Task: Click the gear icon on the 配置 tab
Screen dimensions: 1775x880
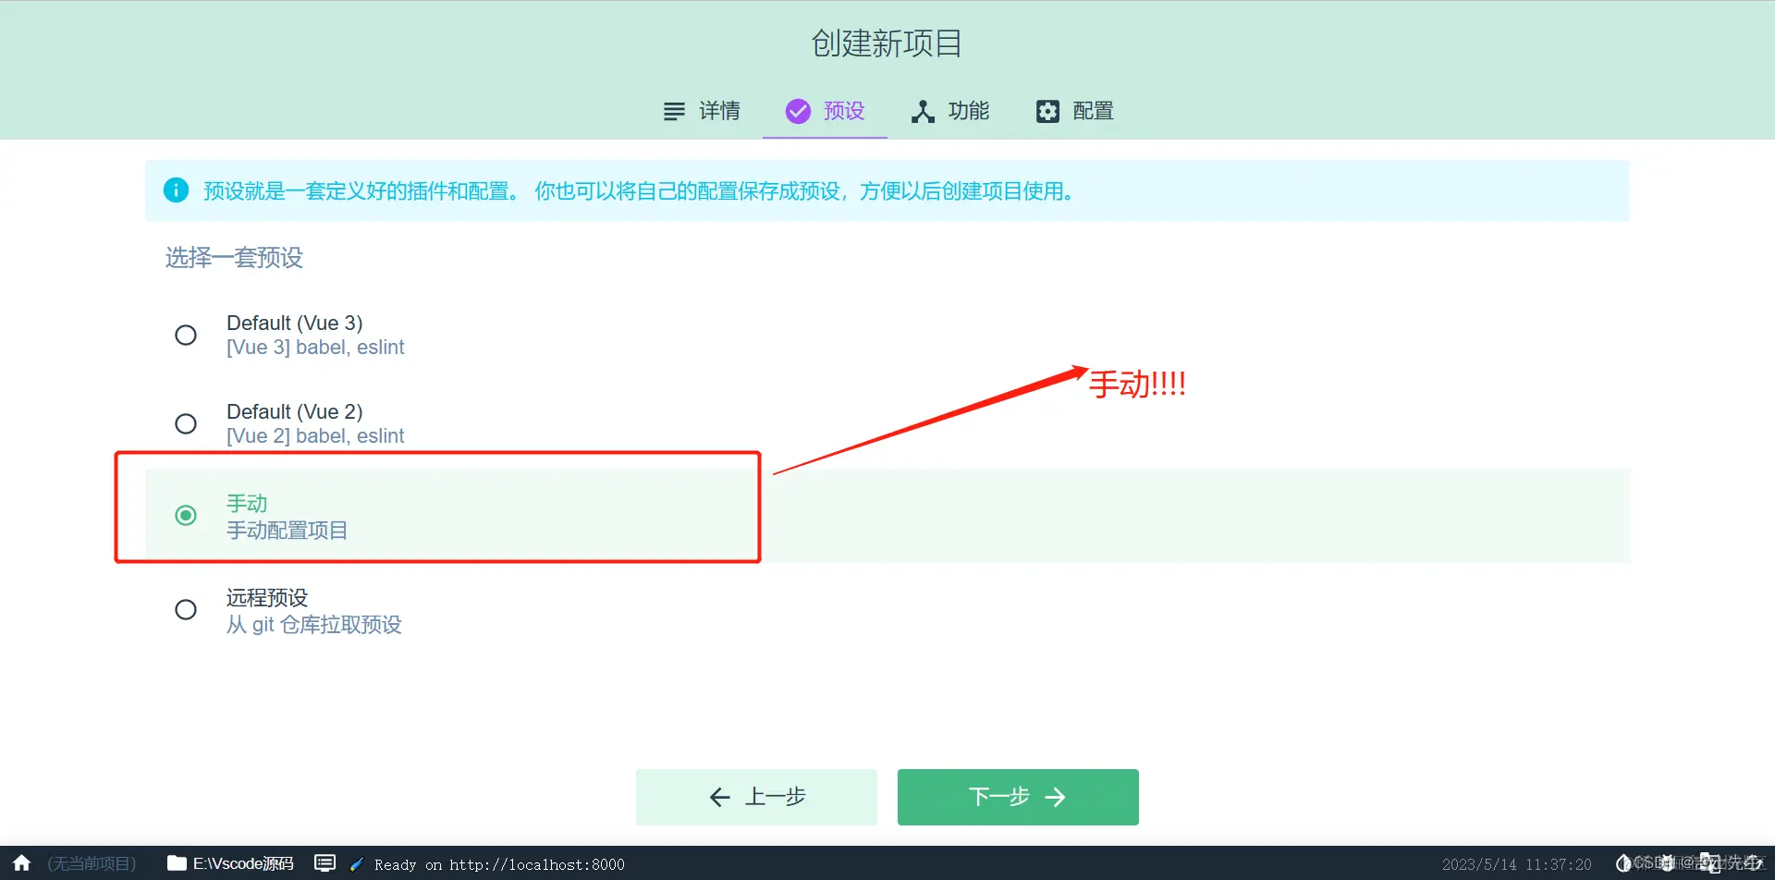Action: point(1047,111)
